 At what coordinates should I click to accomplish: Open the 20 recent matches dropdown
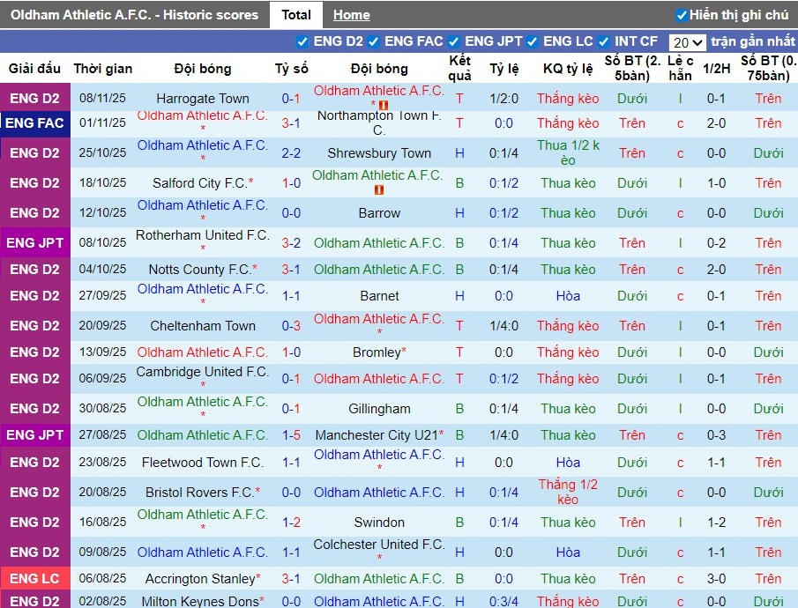coord(687,42)
